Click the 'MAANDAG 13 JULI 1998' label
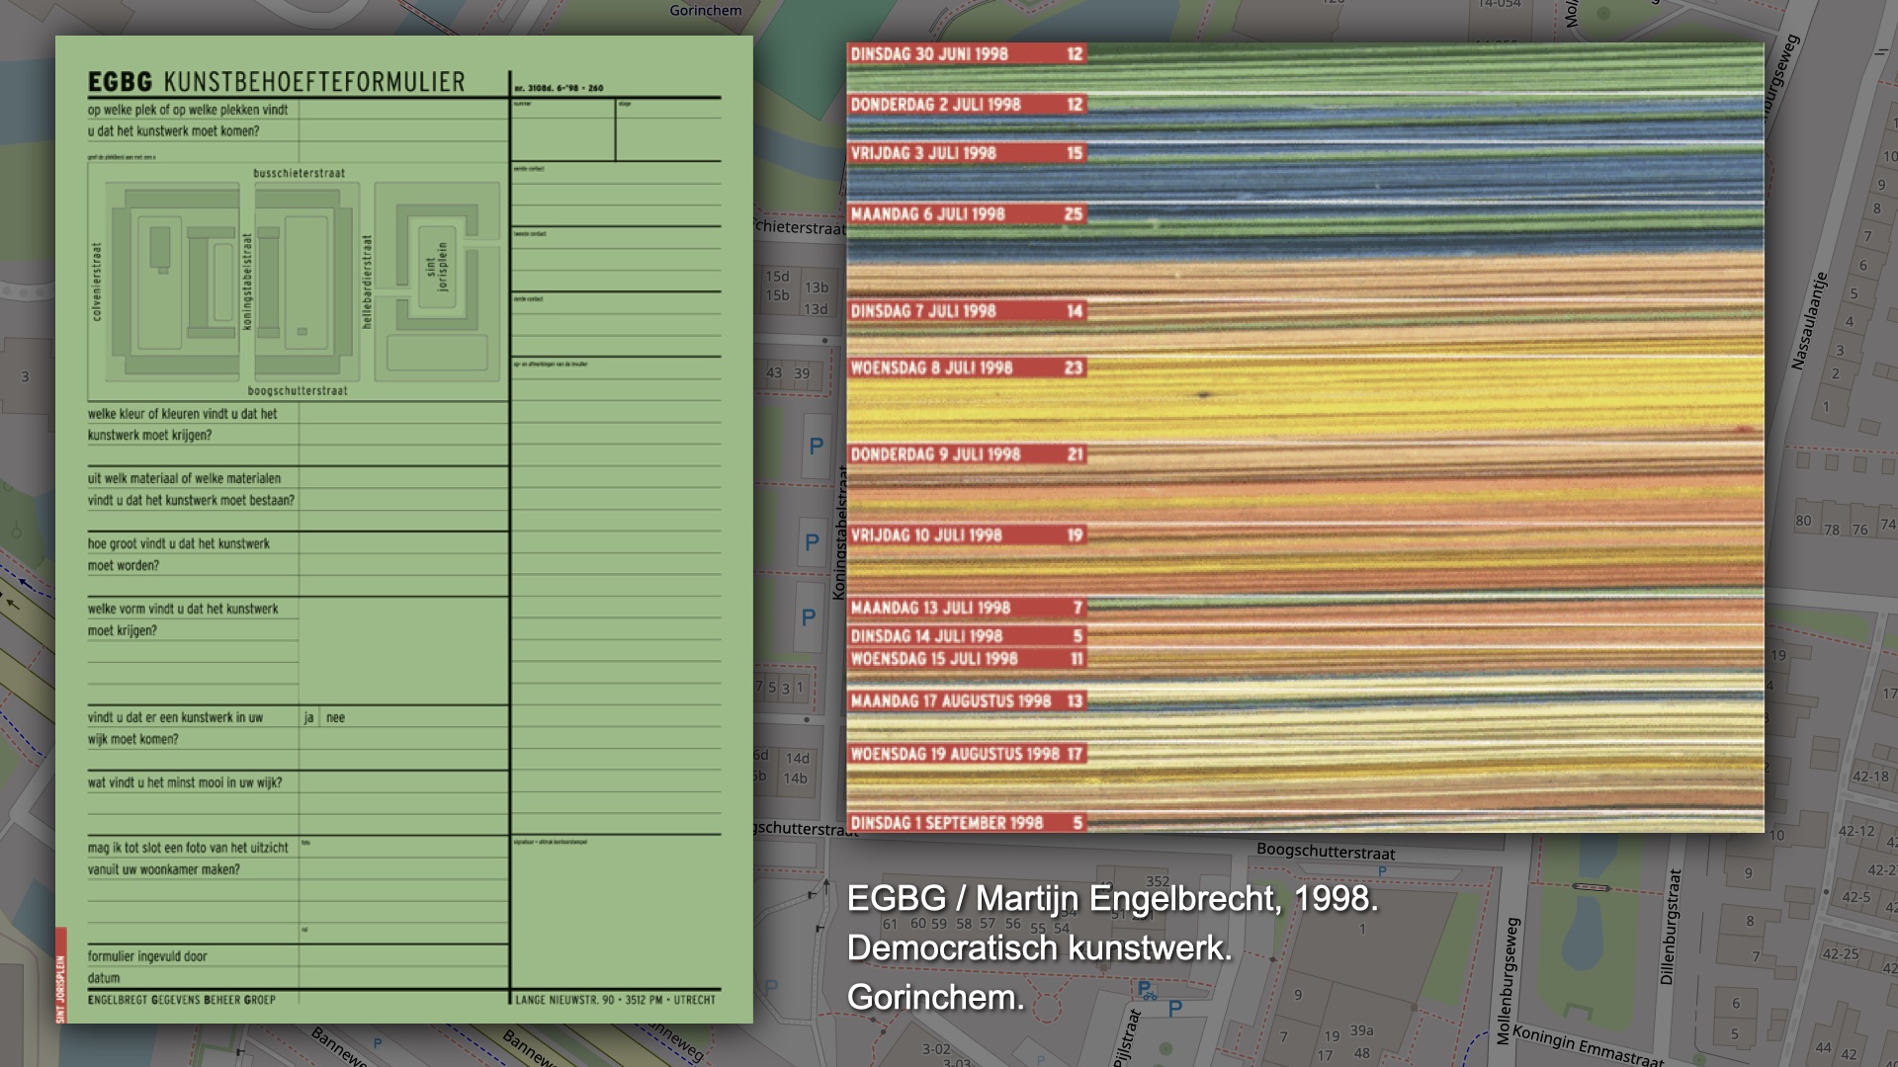The image size is (1898, 1067). (x=967, y=608)
